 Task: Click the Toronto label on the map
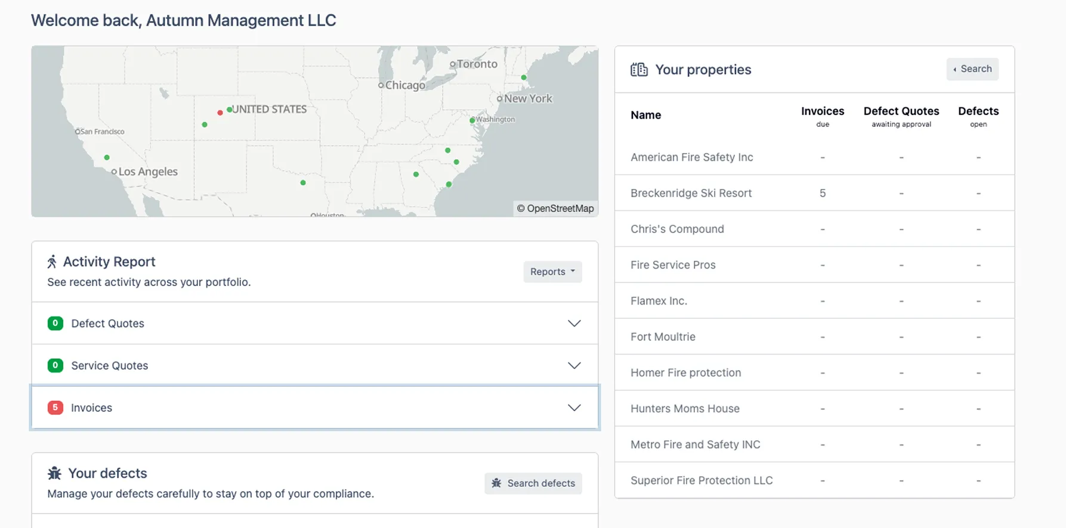477,64
